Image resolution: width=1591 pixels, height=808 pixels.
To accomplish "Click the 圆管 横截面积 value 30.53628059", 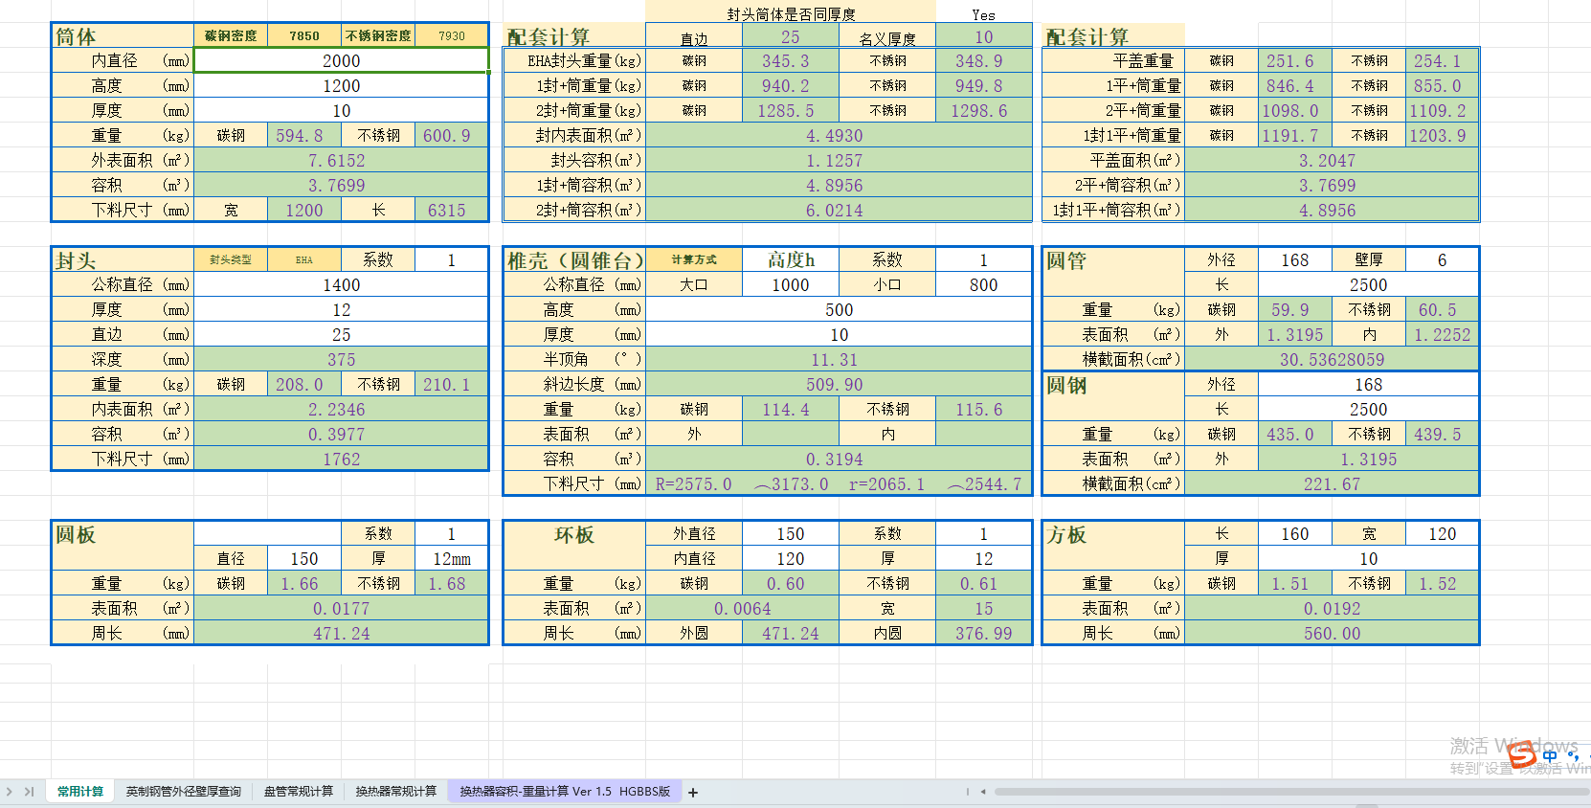I will point(1332,359).
